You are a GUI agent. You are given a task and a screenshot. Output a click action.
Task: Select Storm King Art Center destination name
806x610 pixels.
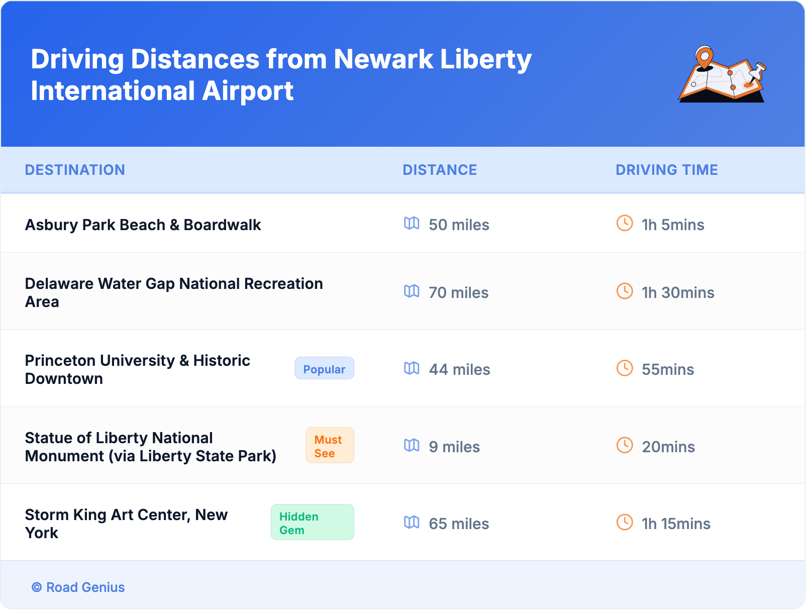point(126,524)
